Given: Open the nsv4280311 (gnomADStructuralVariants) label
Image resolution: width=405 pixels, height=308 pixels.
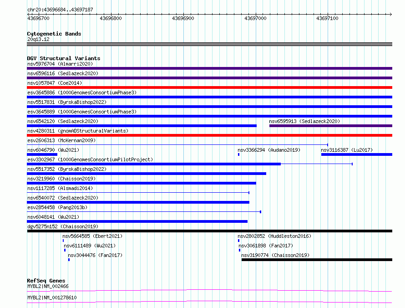Looking at the screenshot, I should tap(78, 131).
